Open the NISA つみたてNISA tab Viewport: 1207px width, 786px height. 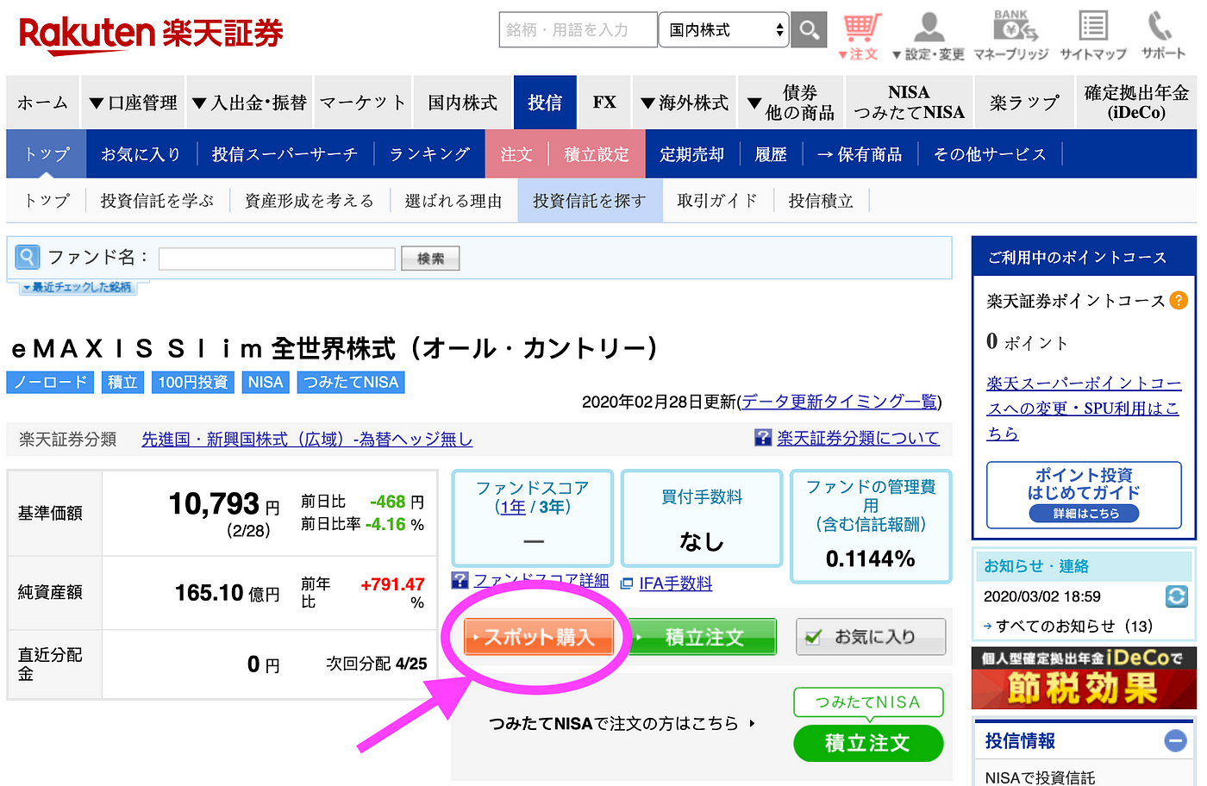pos(909,103)
